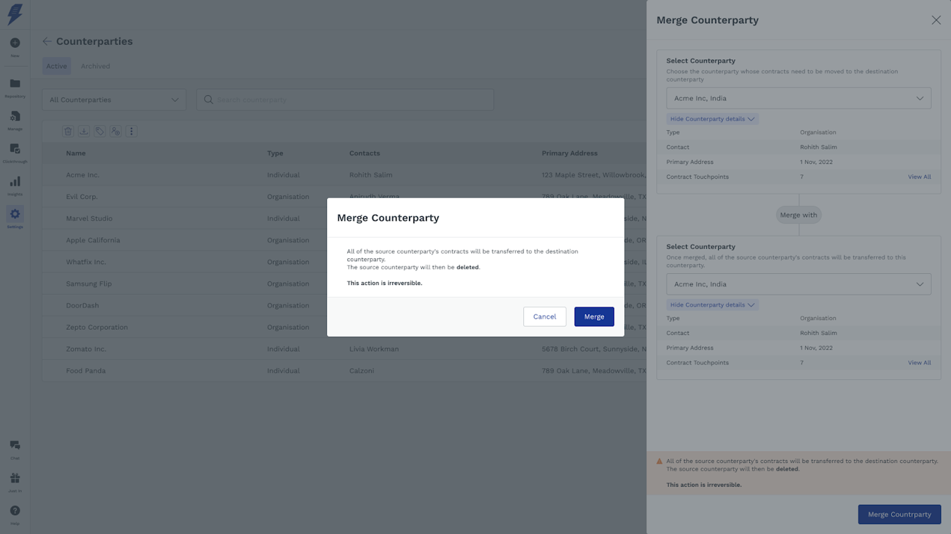Cancel the Merge Counterparty confirmation dialog
The height and width of the screenshot is (534, 951).
pos(544,317)
